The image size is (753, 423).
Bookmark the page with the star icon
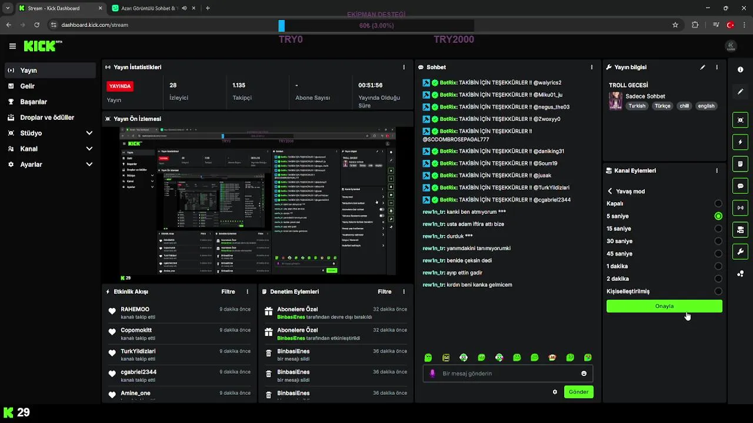point(675,25)
